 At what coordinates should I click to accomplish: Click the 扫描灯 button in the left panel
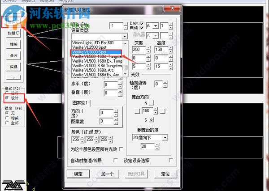(x=13, y=33)
